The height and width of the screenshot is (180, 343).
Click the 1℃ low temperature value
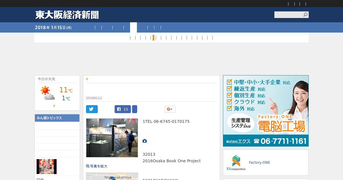point(66,98)
